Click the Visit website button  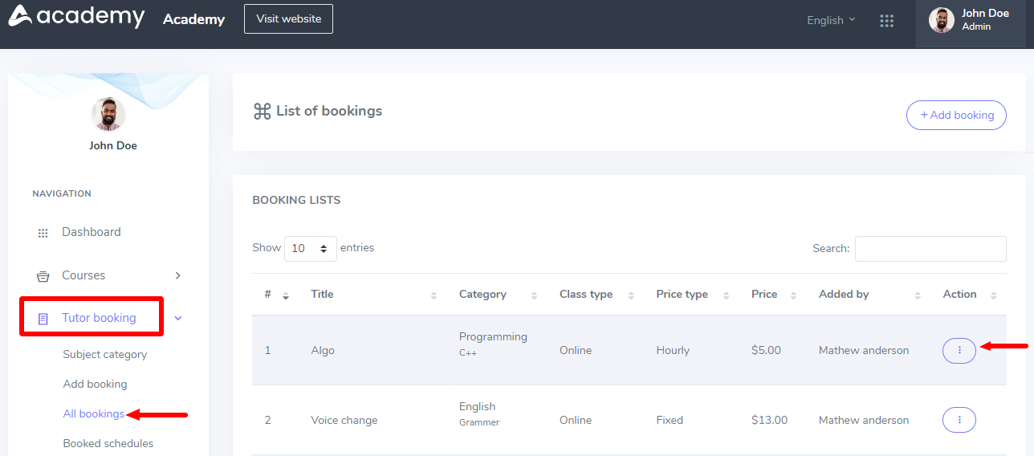point(288,18)
